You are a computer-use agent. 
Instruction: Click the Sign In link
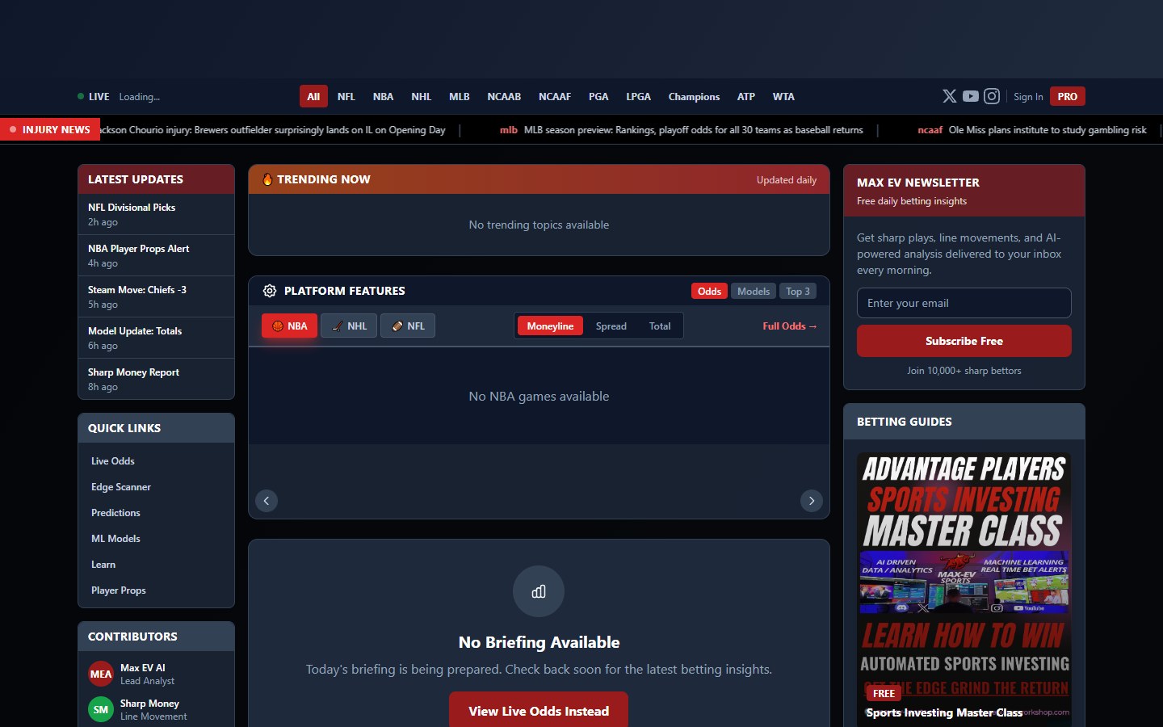[1028, 96]
